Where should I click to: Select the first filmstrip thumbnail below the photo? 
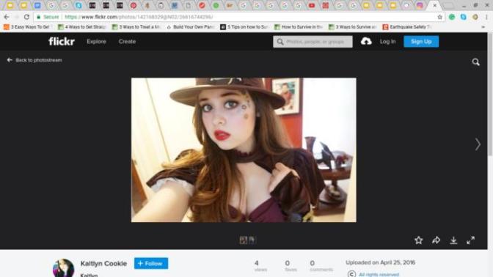(243, 240)
